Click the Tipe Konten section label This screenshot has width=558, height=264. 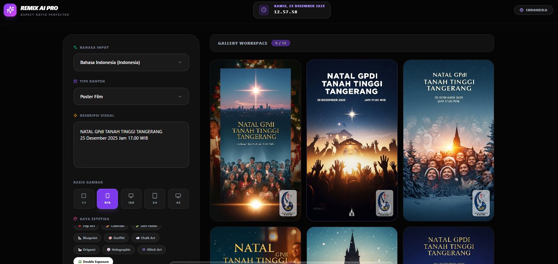(x=92, y=81)
